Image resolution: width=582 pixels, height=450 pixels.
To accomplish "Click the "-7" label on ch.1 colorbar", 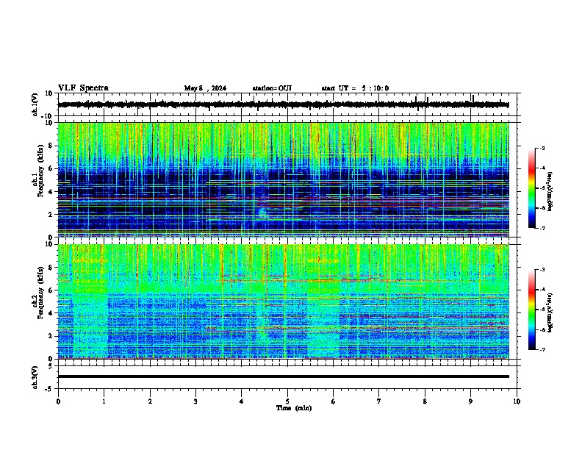I will (x=542, y=228).
